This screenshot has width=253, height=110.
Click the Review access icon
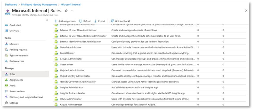tap(7, 61)
